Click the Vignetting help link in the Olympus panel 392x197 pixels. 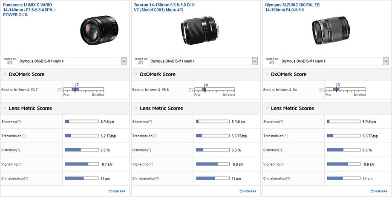tap(281, 164)
